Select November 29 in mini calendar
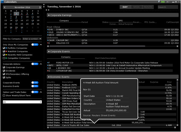 point(16,28)
